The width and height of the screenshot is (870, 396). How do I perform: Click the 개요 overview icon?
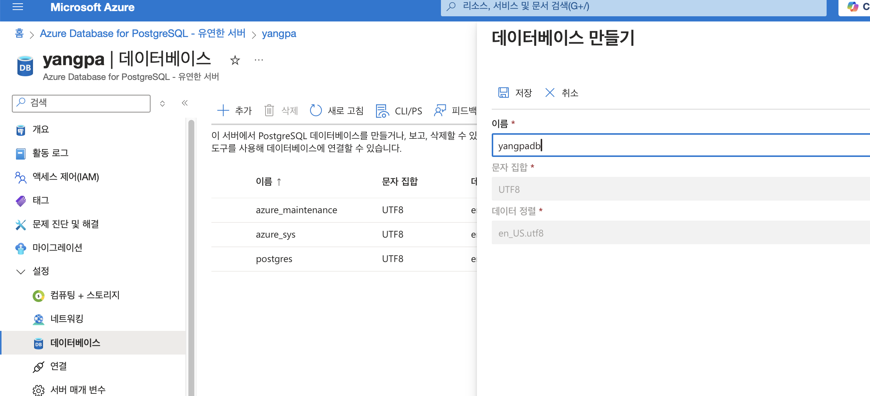[x=21, y=130]
